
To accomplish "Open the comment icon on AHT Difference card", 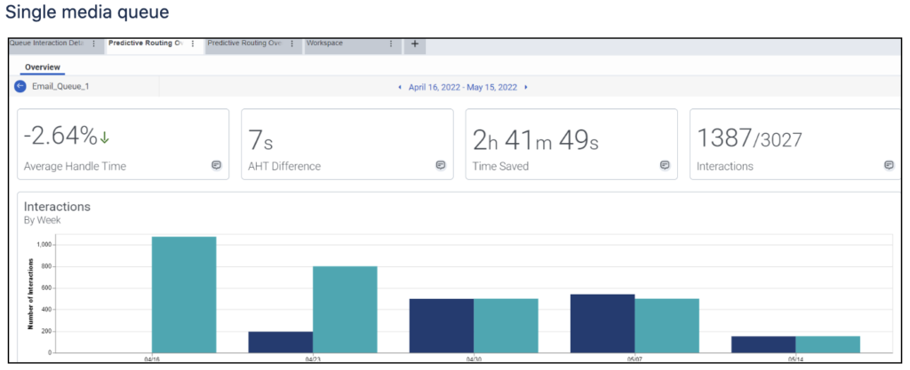I will (440, 165).
